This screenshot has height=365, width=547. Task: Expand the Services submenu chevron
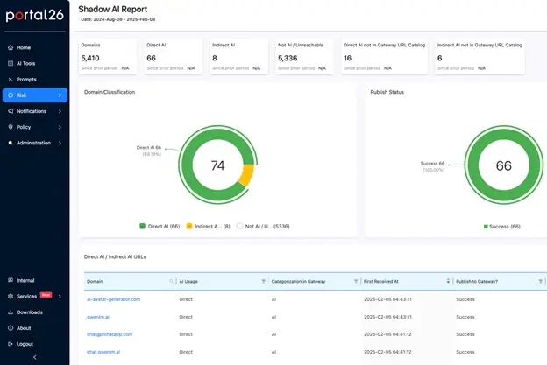tap(60, 297)
